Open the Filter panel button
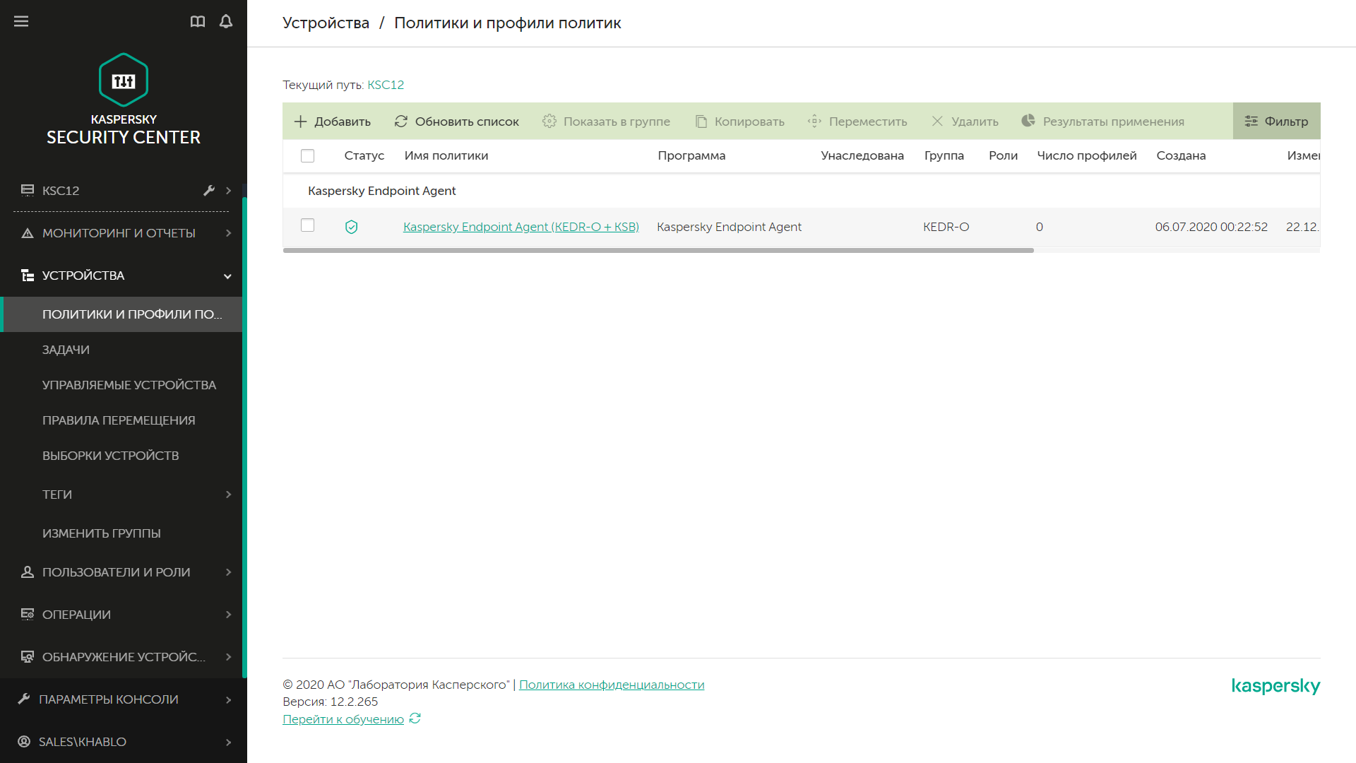1356x763 pixels. (x=1276, y=122)
